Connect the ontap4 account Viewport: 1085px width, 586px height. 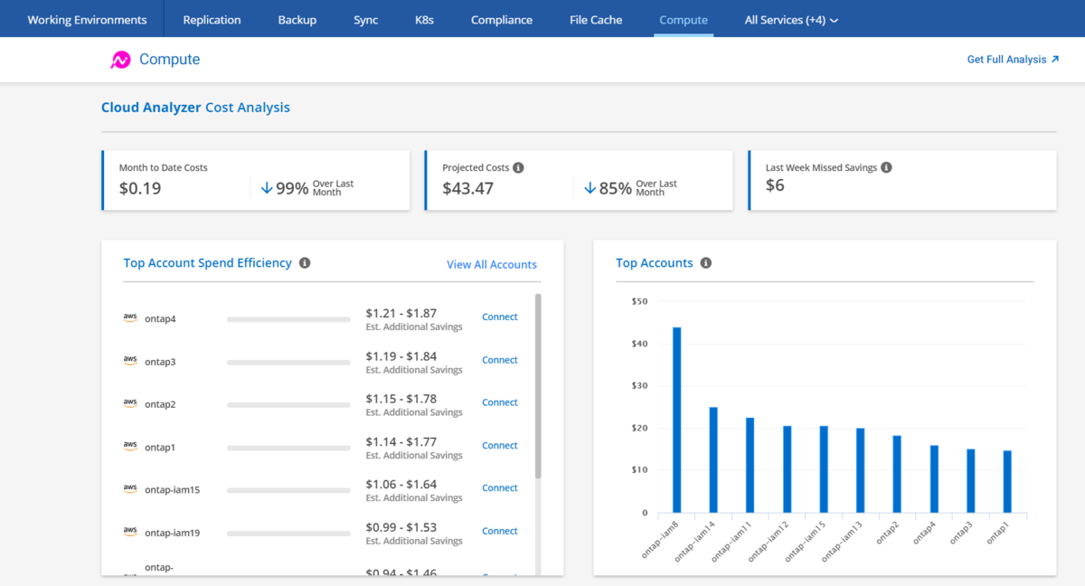500,317
